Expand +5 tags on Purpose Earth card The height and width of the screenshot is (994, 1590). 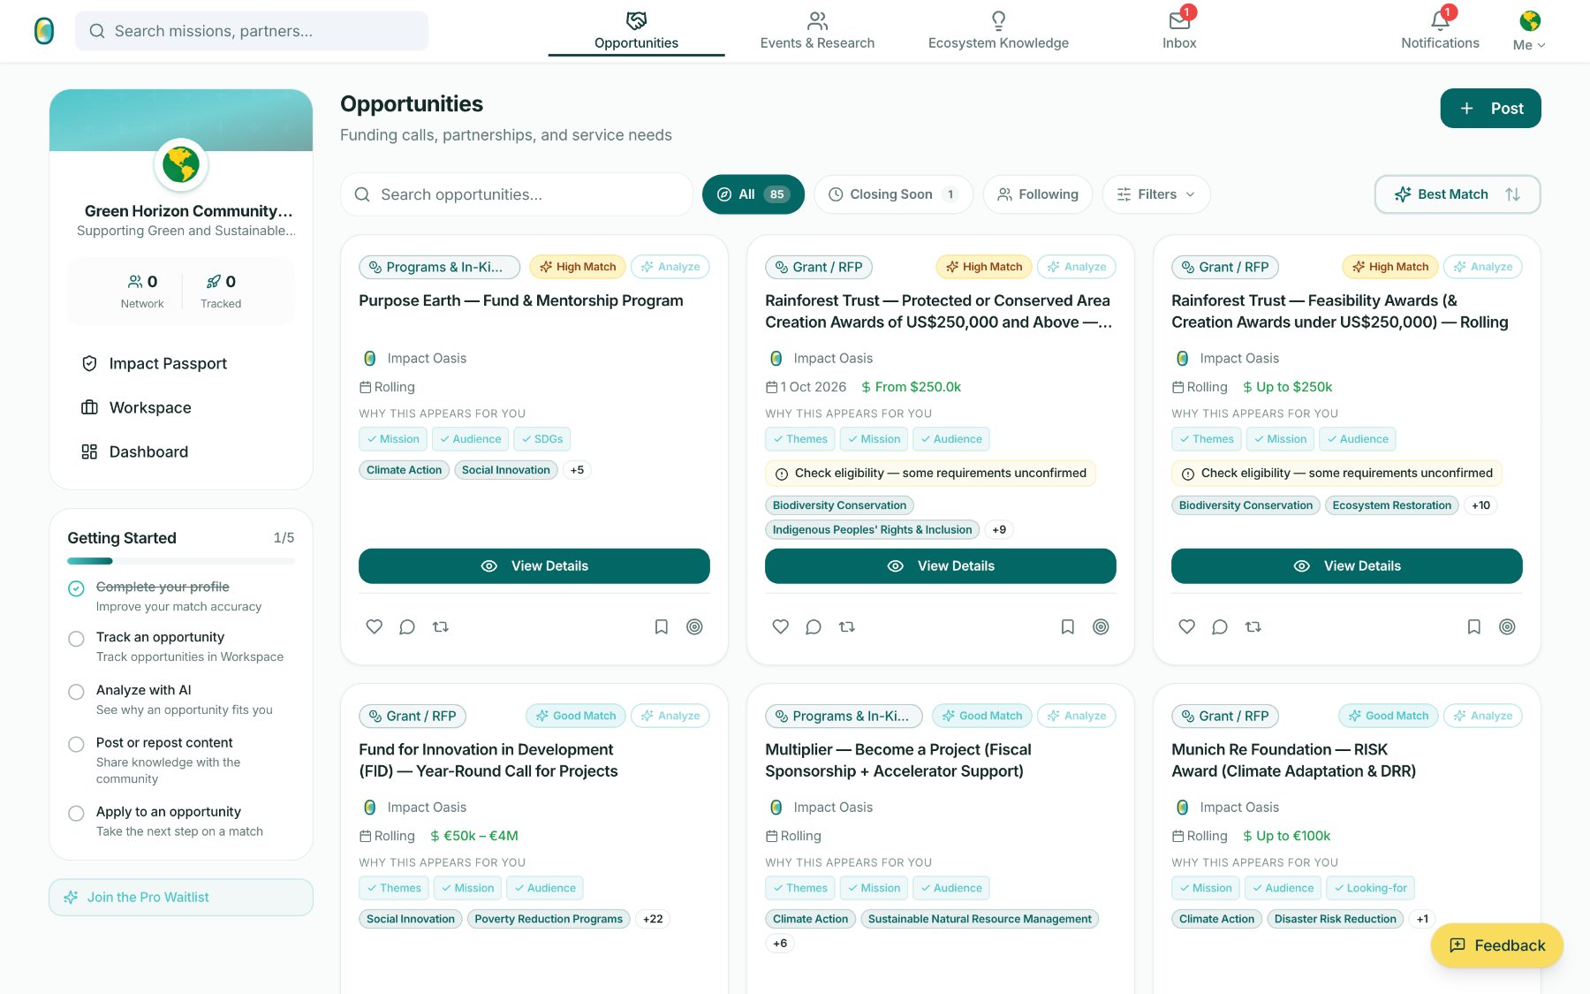pos(577,470)
